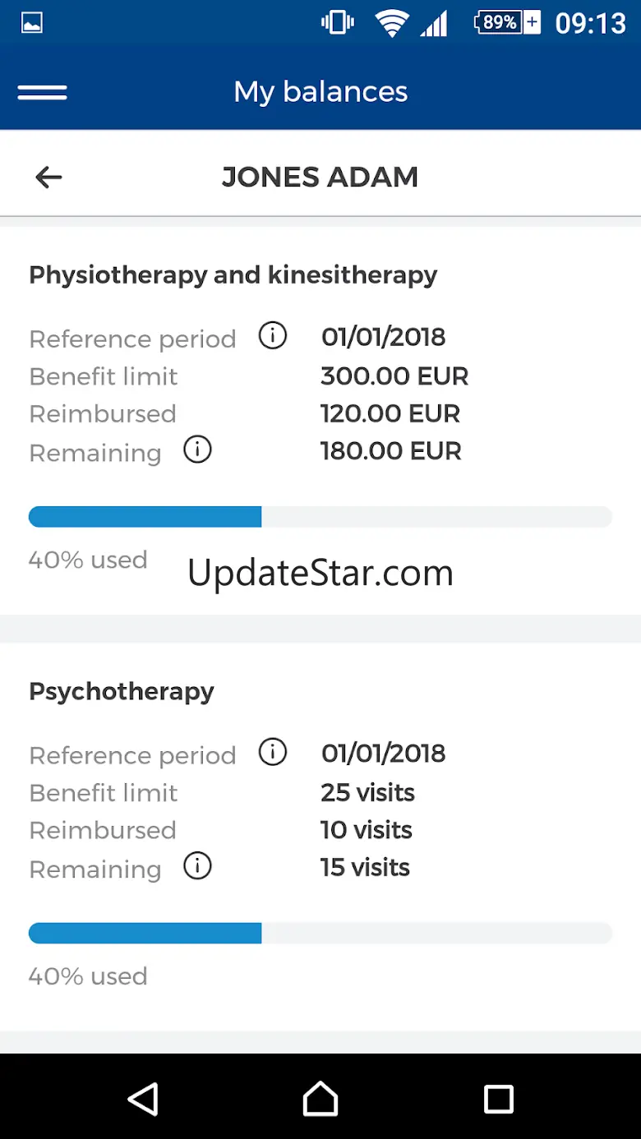Select the My balances header title
Screen dimensions: 641x1139
320,92
